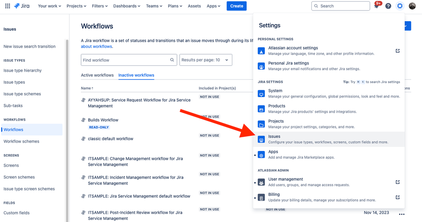Image resolution: width=422 pixels, height=222 pixels.
Task: Open the help question mark icon
Action: coord(388,6)
